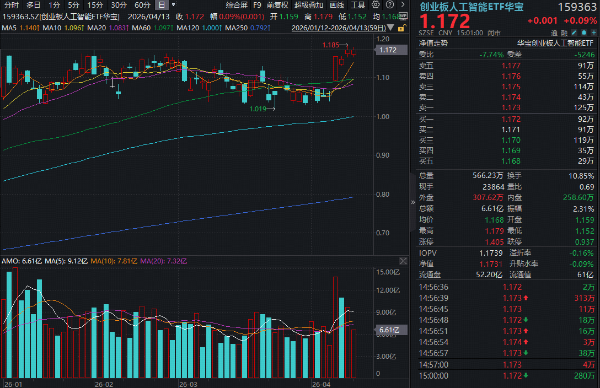The height and width of the screenshot is (388, 600).
Task: Select the 60分 timeframe tab
Action: [x=142, y=5]
